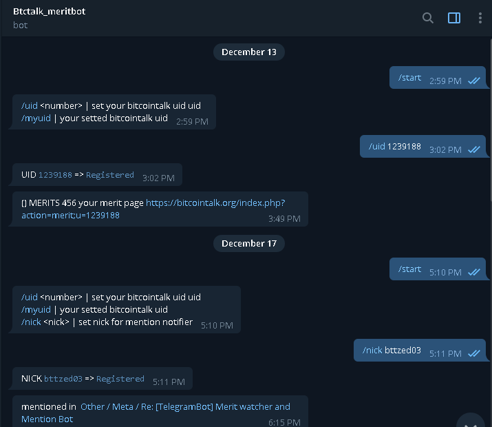Click the December 13 date badge
Viewport: 492px width, 427px height.
[x=249, y=52]
